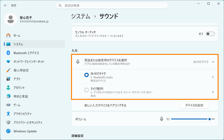Open ネットワークとインターネット settings

point(34,62)
